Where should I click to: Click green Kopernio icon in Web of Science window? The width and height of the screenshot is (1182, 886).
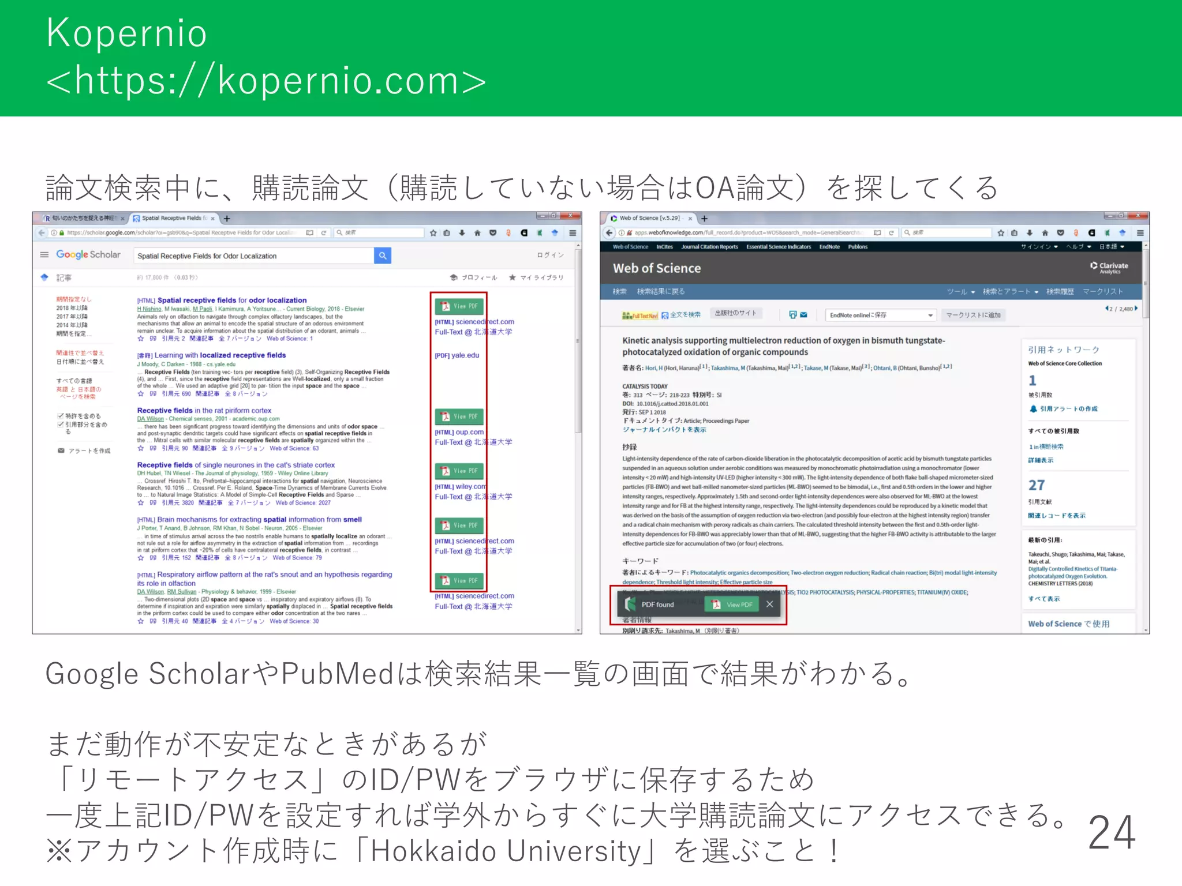1107,233
